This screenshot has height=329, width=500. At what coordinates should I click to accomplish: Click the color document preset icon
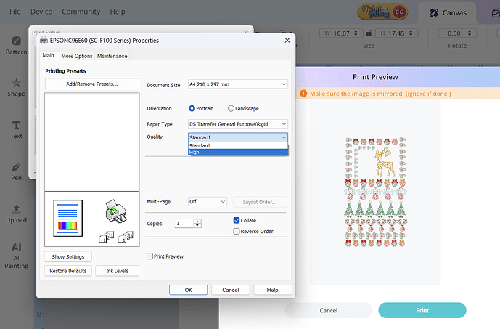69,218
